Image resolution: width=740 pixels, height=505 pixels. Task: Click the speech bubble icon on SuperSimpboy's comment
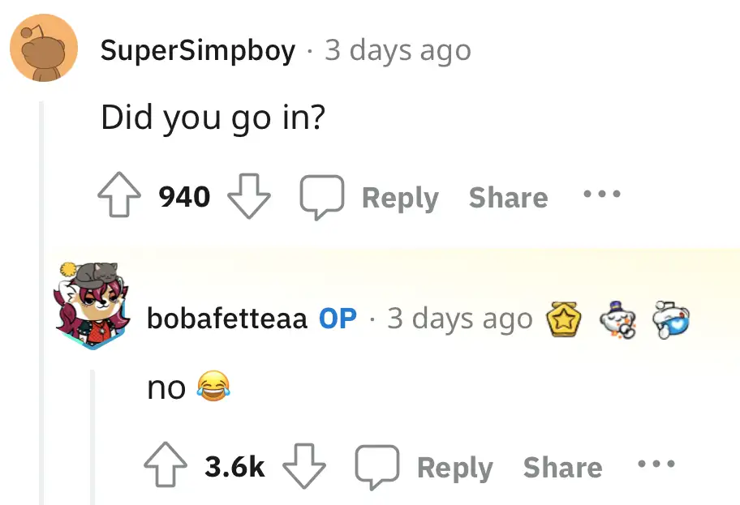click(322, 195)
